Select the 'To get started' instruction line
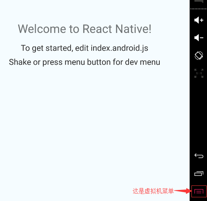 pyautogui.click(x=85, y=48)
